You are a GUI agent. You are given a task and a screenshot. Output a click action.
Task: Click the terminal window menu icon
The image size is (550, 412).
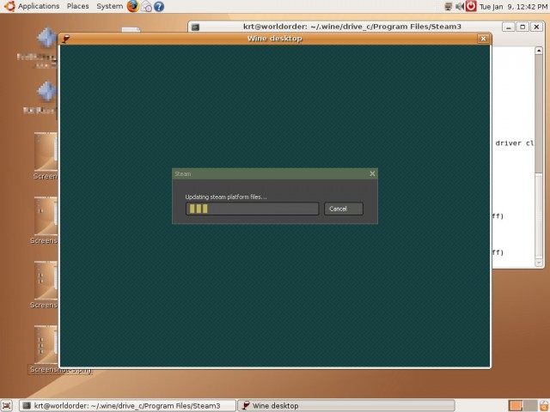tap(195, 27)
